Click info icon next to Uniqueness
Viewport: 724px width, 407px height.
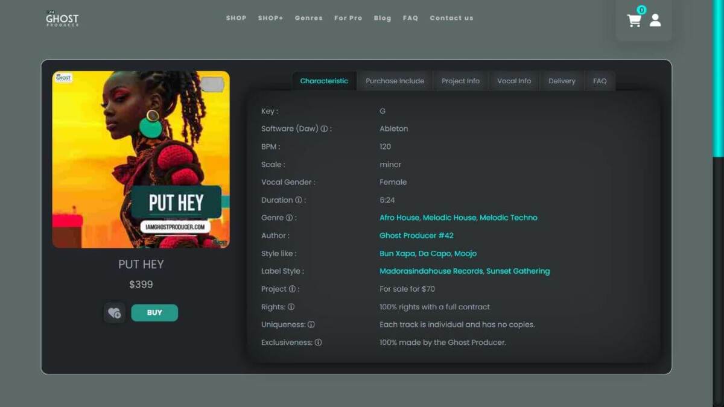(x=311, y=324)
